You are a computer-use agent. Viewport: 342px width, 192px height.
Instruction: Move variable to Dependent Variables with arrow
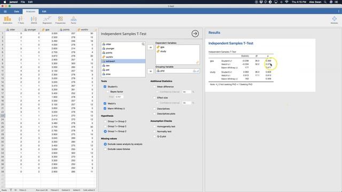(151, 47)
